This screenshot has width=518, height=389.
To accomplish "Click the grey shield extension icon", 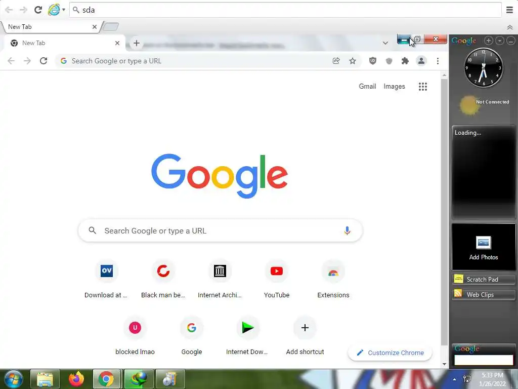I will 389,61.
